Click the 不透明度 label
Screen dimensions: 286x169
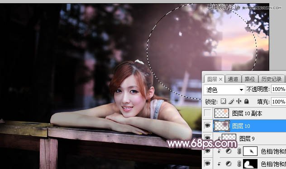click(258, 89)
